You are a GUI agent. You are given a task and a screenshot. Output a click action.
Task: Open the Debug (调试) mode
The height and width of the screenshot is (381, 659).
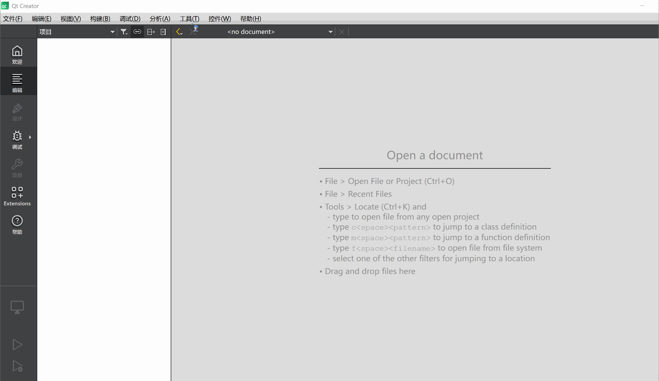click(17, 140)
